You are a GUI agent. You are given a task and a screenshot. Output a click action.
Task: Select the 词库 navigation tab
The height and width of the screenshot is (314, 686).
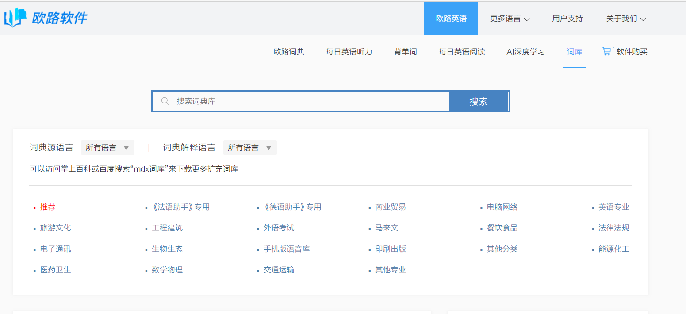(x=575, y=52)
